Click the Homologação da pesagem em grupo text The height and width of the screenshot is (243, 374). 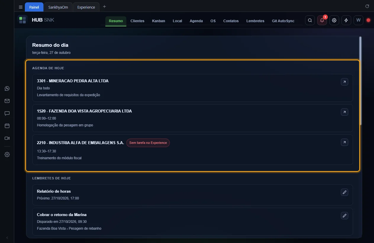click(x=65, y=125)
